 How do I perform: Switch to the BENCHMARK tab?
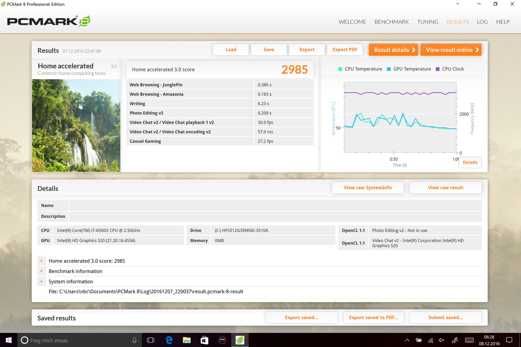pos(391,22)
